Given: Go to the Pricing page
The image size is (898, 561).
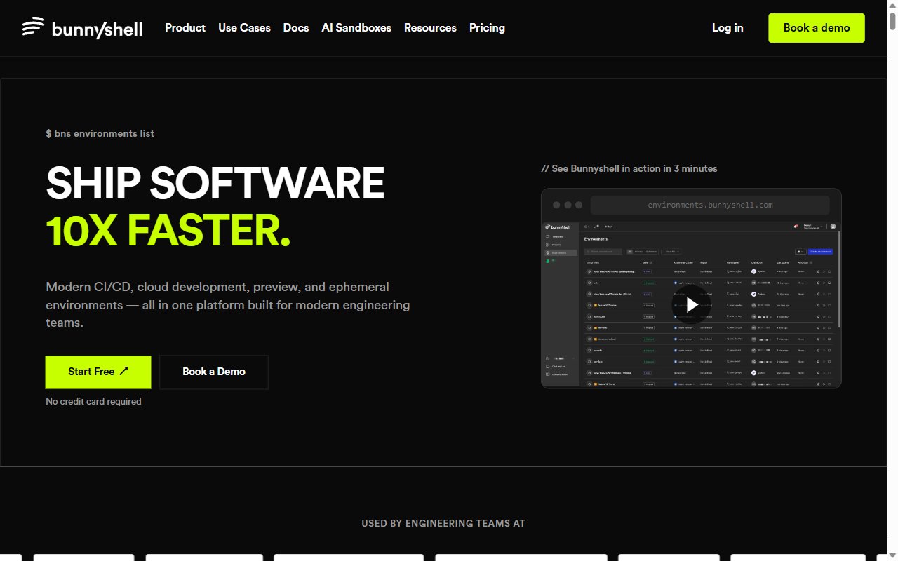Looking at the screenshot, I should point(487,28).
